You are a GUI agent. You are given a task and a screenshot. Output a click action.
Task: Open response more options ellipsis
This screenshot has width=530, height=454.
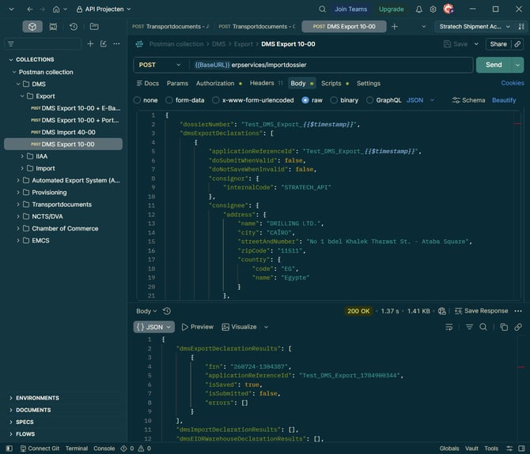pyautogui.click(x=518, y=311)
